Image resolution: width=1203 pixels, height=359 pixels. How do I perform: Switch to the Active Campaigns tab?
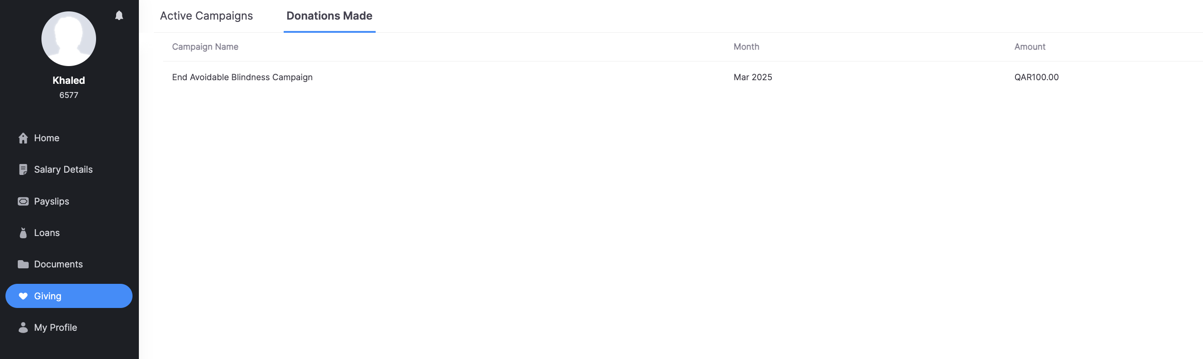206,16
